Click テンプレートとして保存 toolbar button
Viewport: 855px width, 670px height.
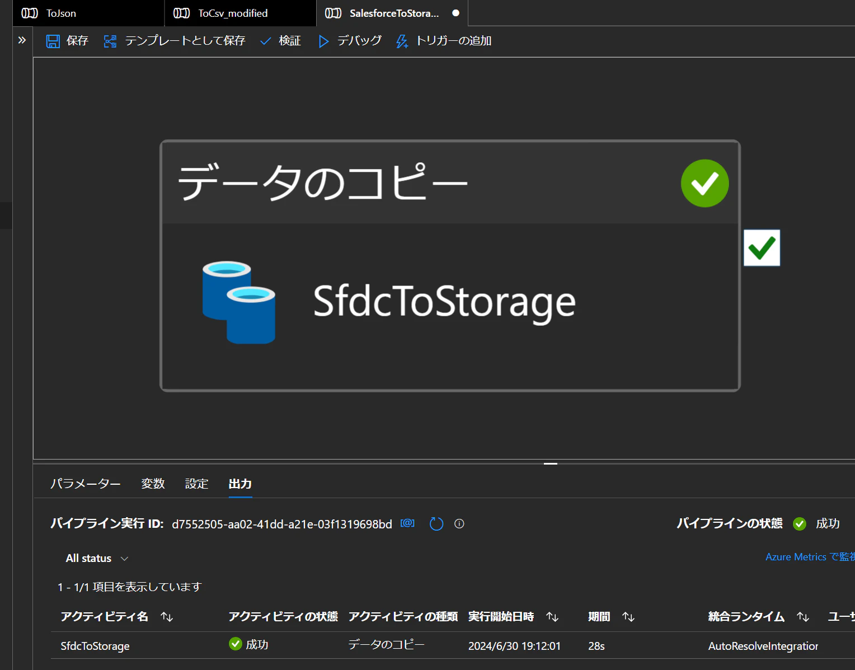175,41
